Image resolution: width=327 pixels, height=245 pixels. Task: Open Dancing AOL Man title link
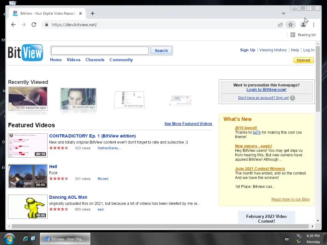pyautogui.click(x=68, y=197)
